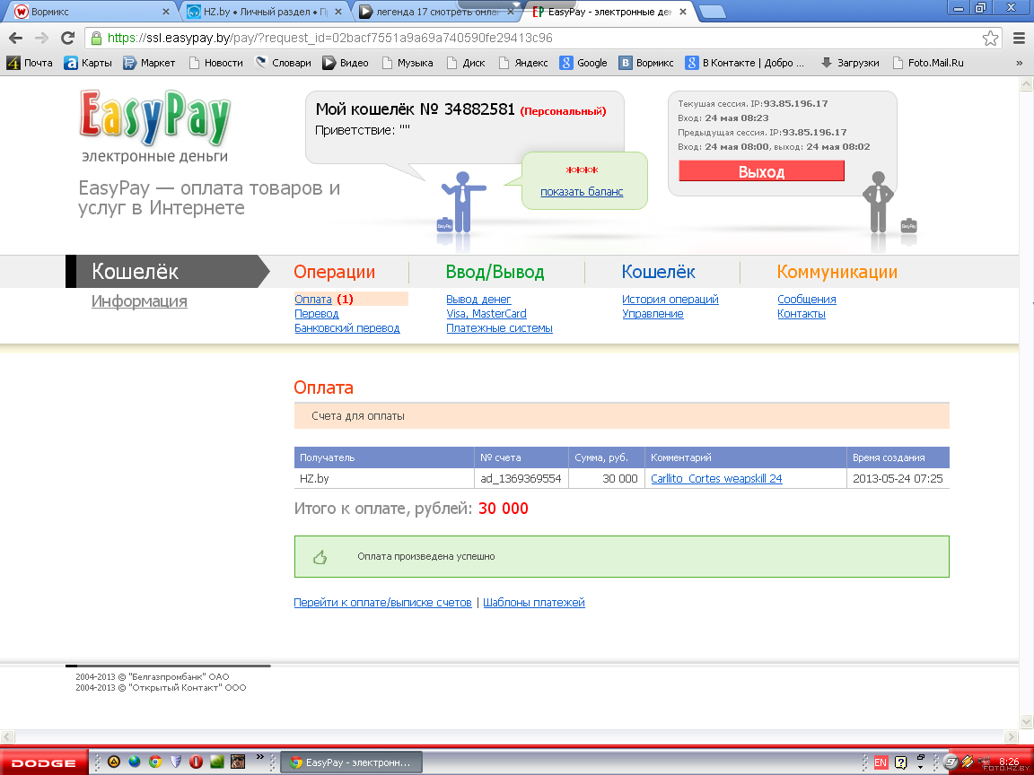1034x775 pixels.
Task: Launch the globe browser icon in quick launch
Action: (x=135, y=762)
